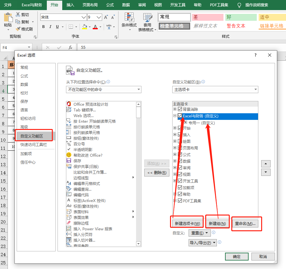Image resolution: width=286 pixels, height=269 pixels.
Task: Click the formula bar cancel X icon
Action: point(48,48)
